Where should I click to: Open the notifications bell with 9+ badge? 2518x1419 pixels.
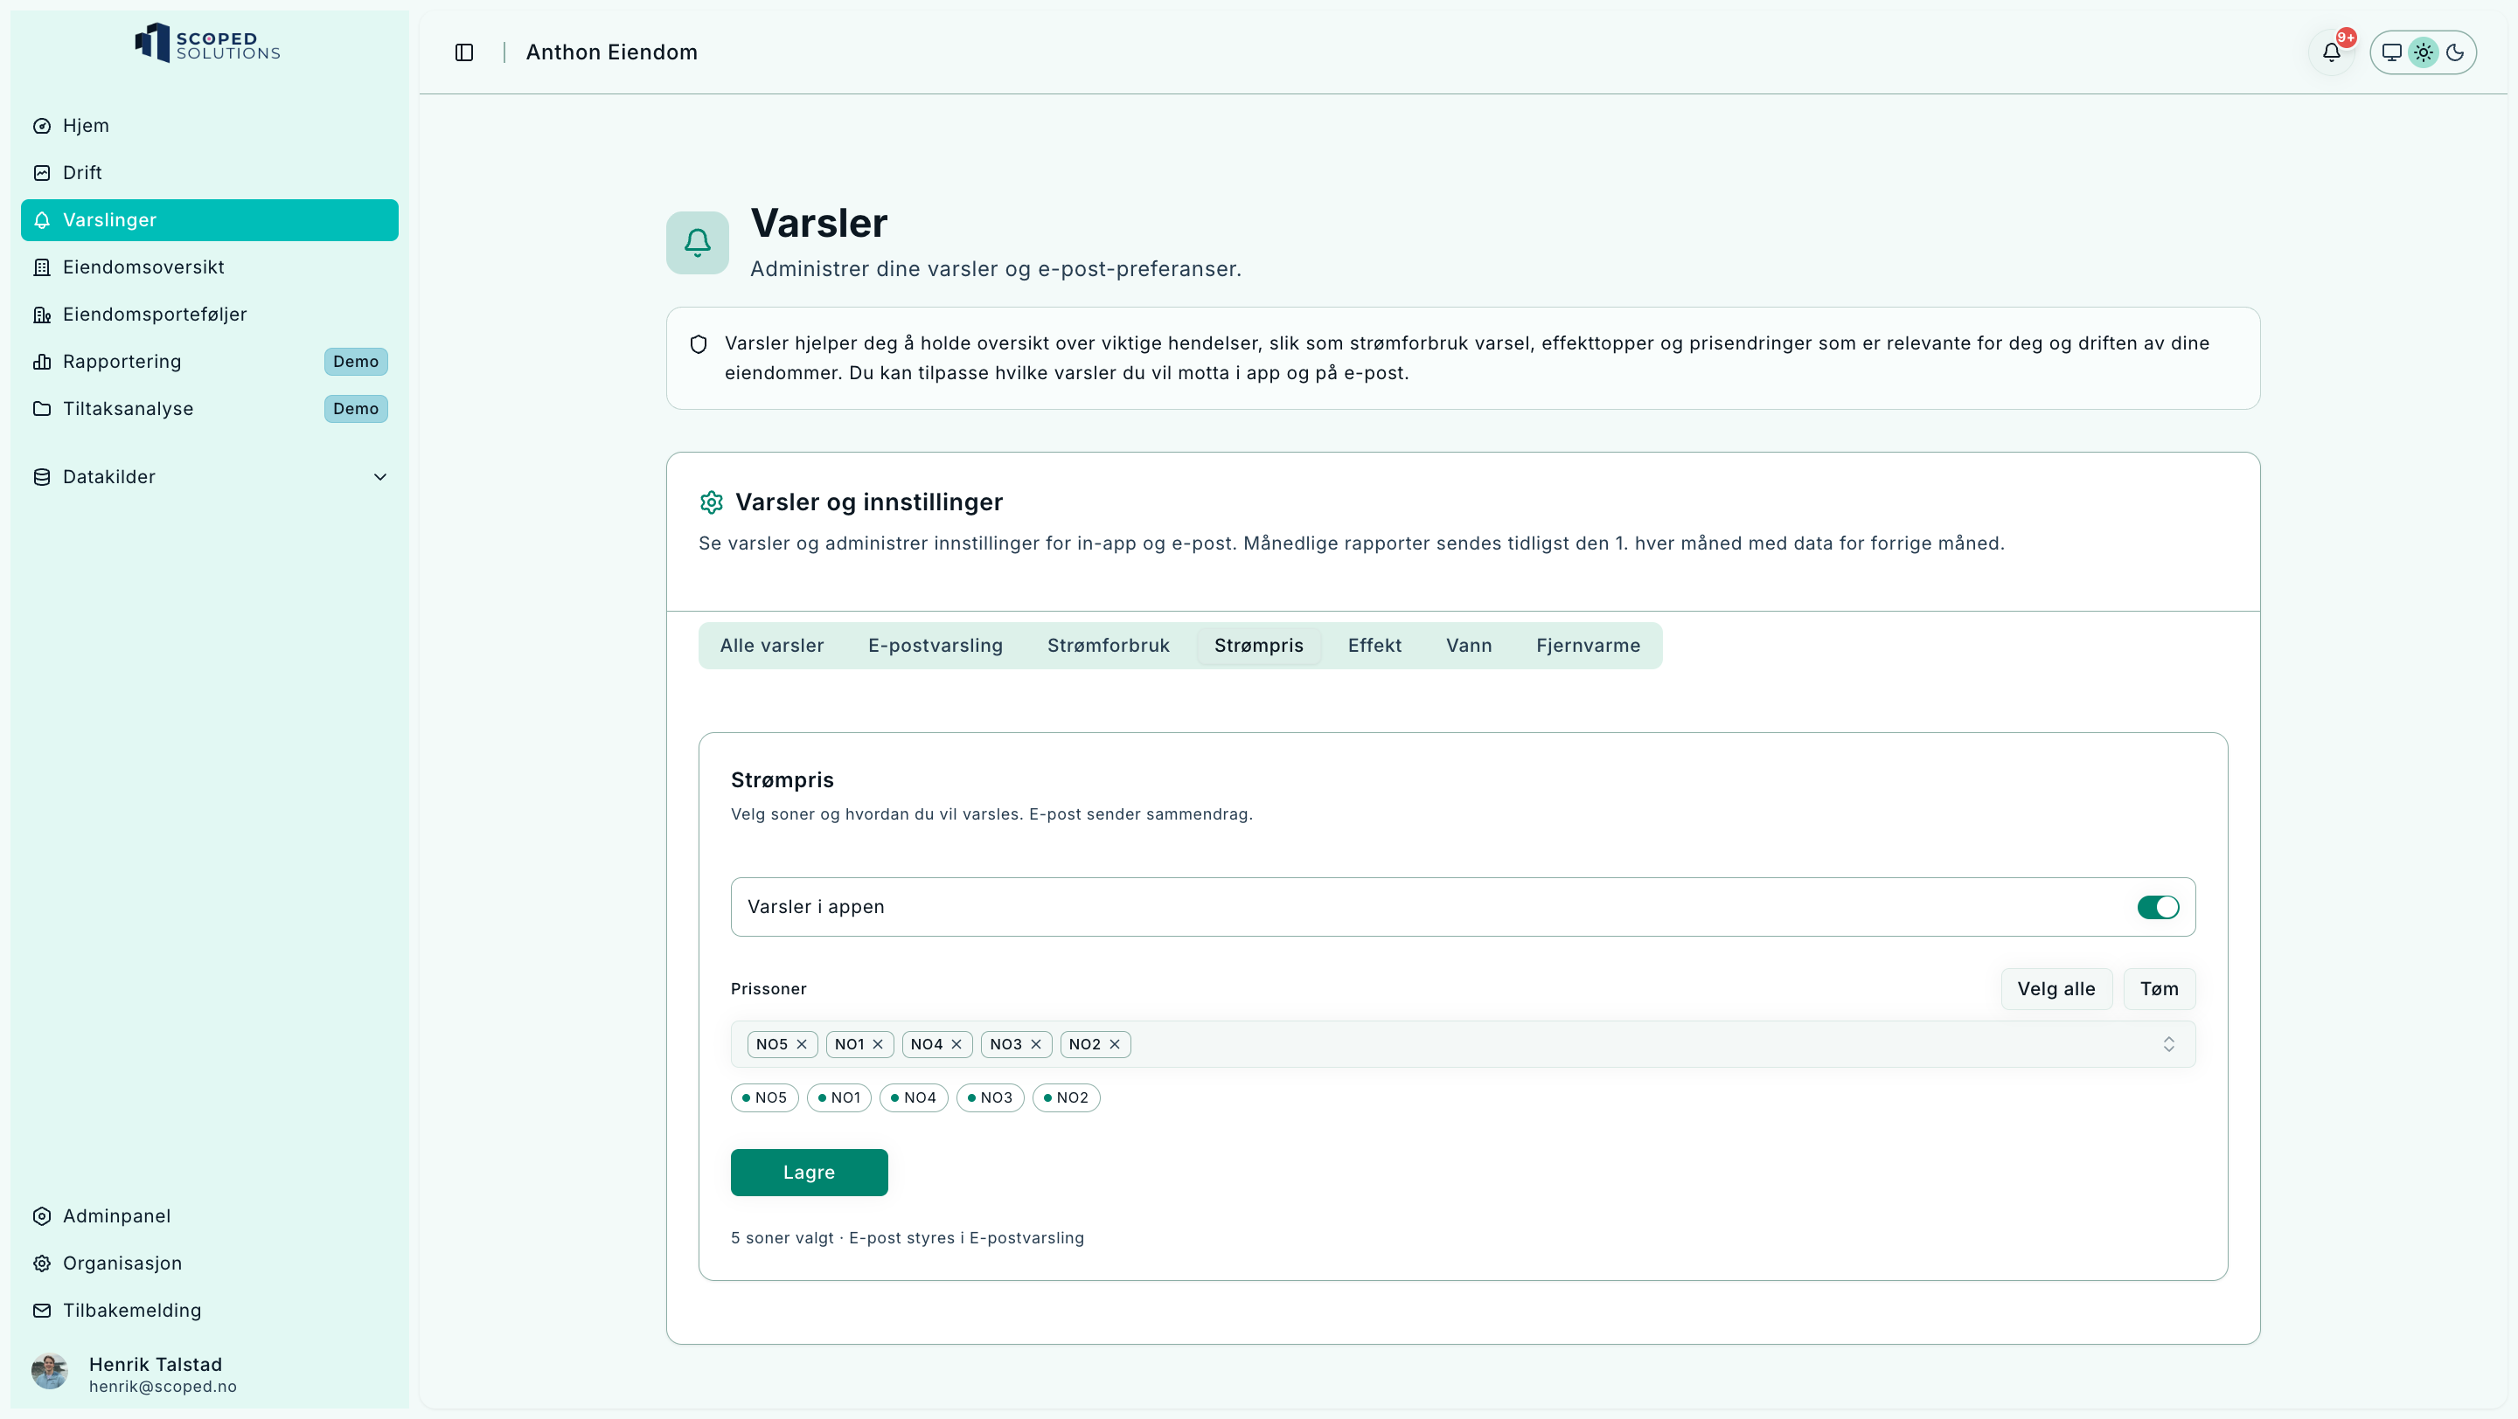(x=2331, y=52)
